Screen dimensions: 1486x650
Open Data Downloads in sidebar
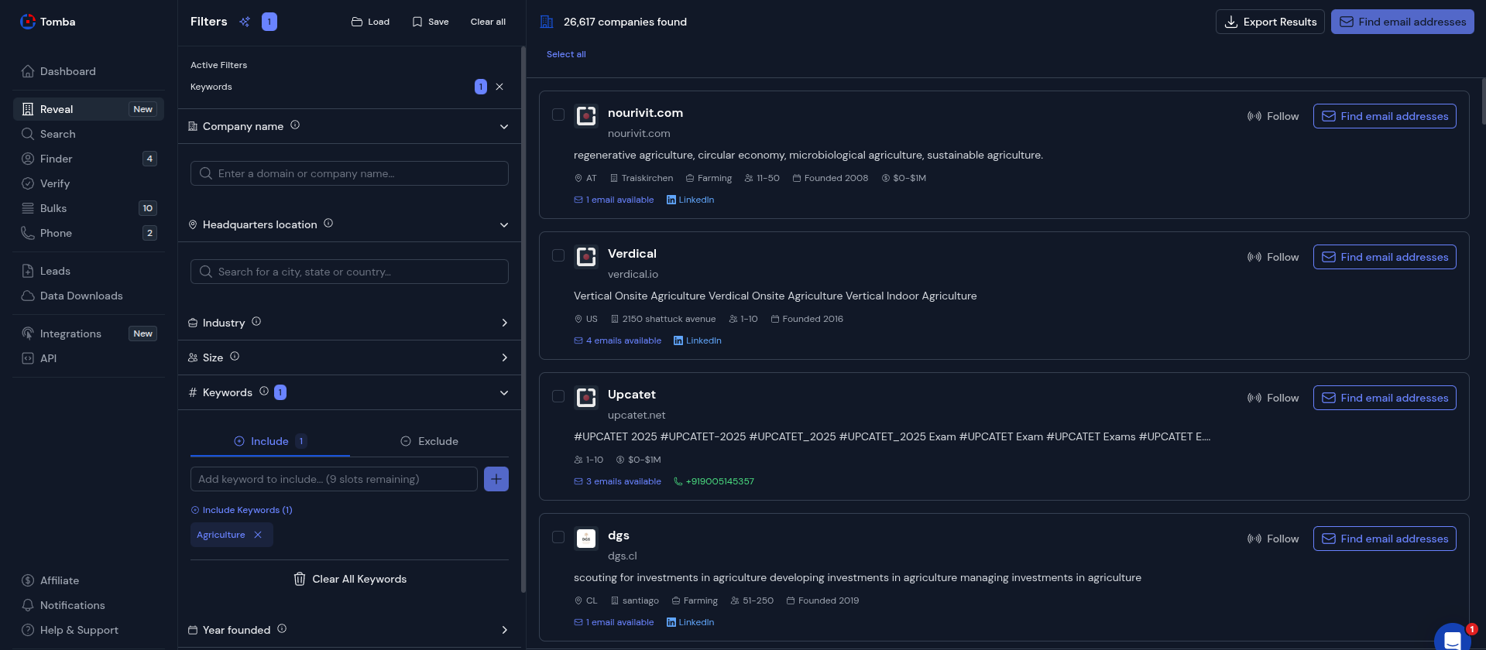click(81, 296)
